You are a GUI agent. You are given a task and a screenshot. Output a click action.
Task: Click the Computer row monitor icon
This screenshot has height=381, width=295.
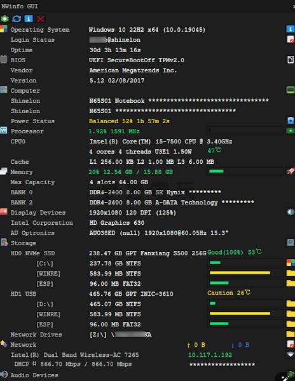[290, 90]
